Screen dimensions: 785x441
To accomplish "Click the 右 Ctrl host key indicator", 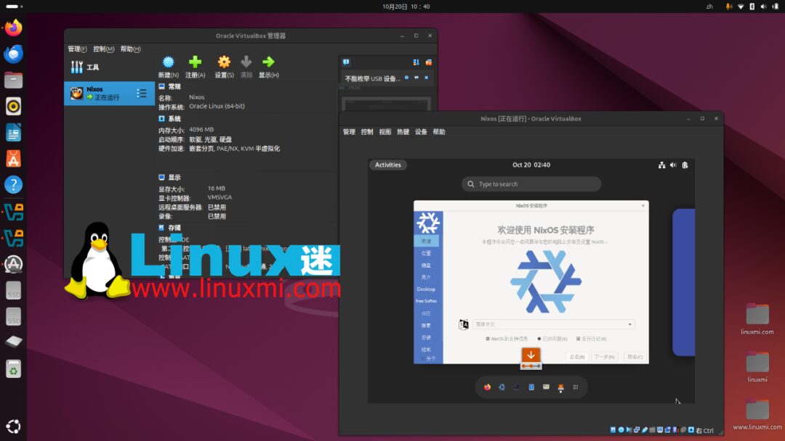I will [705, 431].
